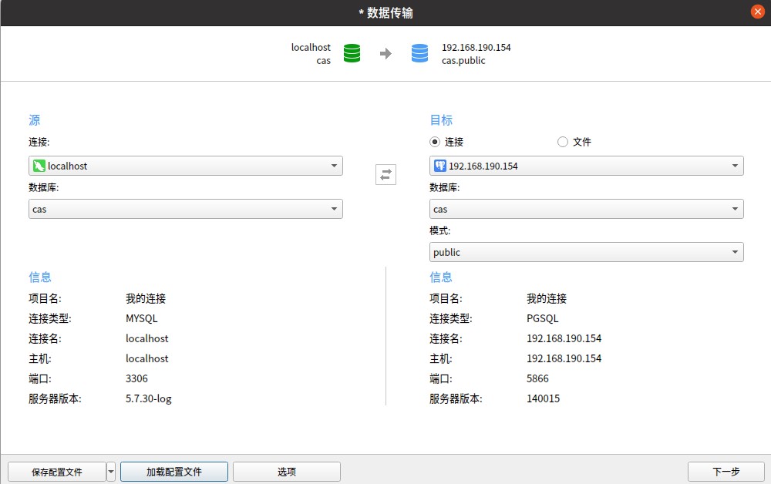Click the PostgreSQL elephant icon in the target connection box
771x484 pixels.
(440, 166)
